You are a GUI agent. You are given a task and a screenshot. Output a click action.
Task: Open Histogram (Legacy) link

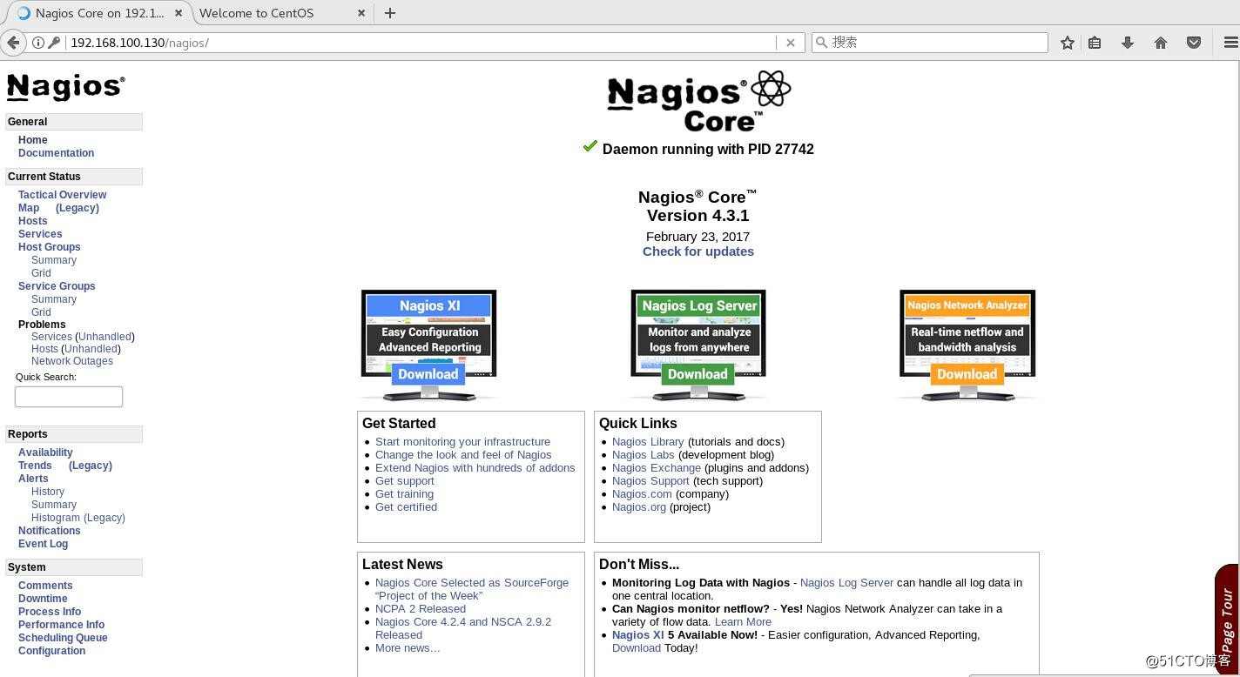pos(78,518)
